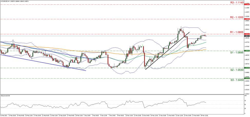Click the current price marker on price axis
This screenshot has width=250, height=117.
tap(247, 36)
